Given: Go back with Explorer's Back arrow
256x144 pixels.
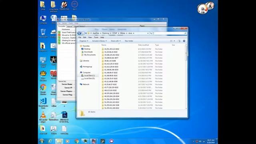Looking at the screenshot, I should pyautogui.click(x=79, y=33).
